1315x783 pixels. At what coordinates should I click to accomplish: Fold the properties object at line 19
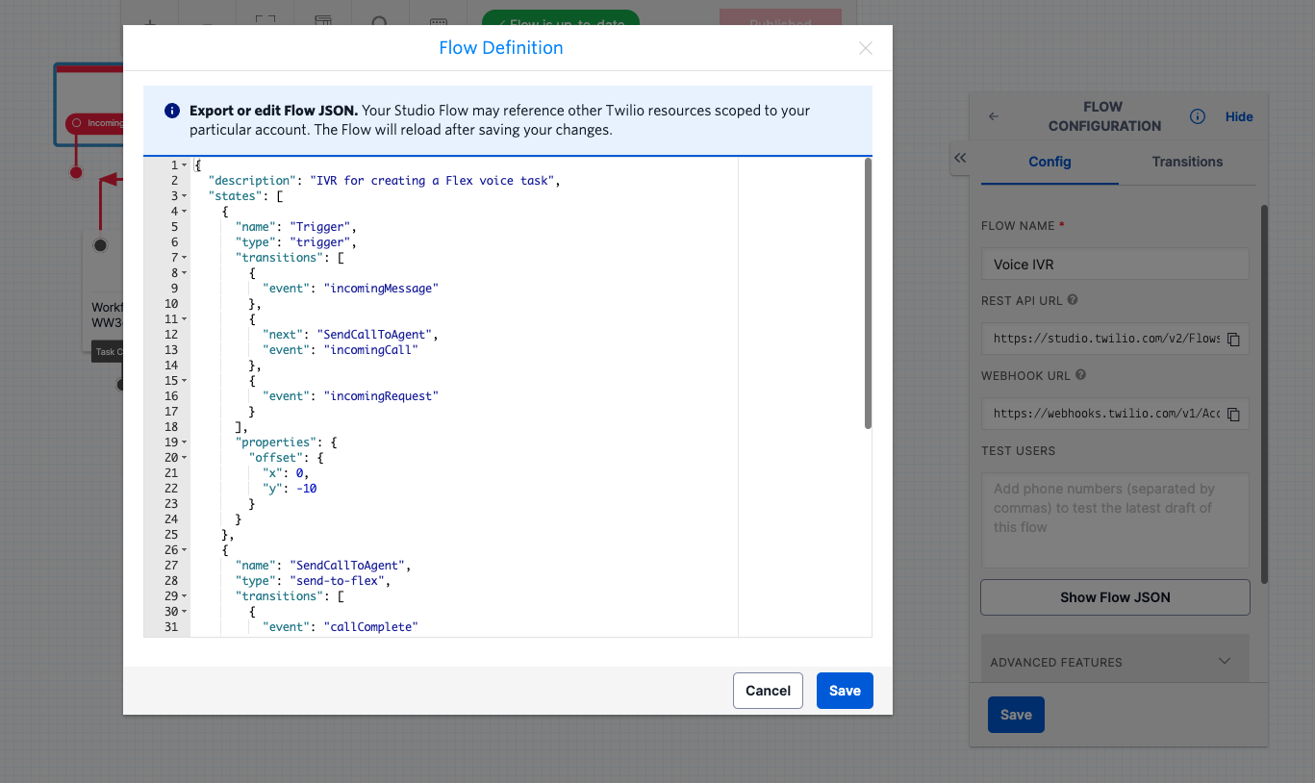[185, 442]
